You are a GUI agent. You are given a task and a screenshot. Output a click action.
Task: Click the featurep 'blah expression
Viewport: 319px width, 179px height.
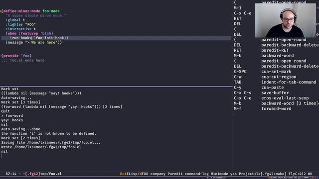point(36,33)
